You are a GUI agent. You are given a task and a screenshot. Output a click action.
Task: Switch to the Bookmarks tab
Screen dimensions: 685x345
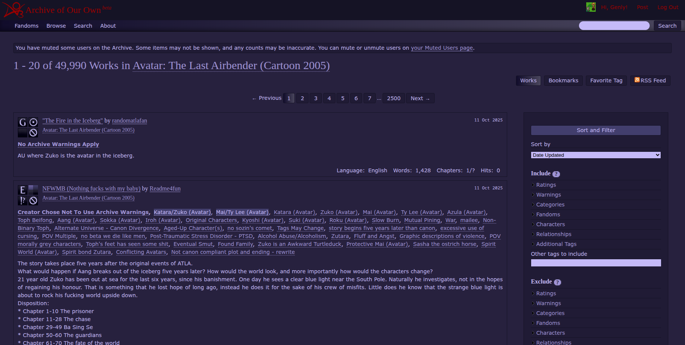(x=563, y=80)
